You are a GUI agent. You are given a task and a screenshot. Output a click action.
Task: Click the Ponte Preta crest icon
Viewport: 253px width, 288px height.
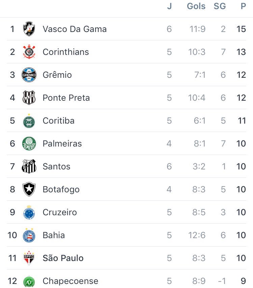(29, 98)
